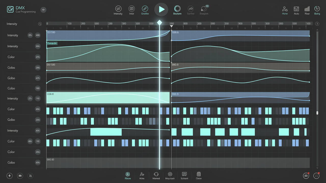Toggle the Sorther tool in the top toolbar
Viewport: 326px width, 183px height.
tap(191, 8)
